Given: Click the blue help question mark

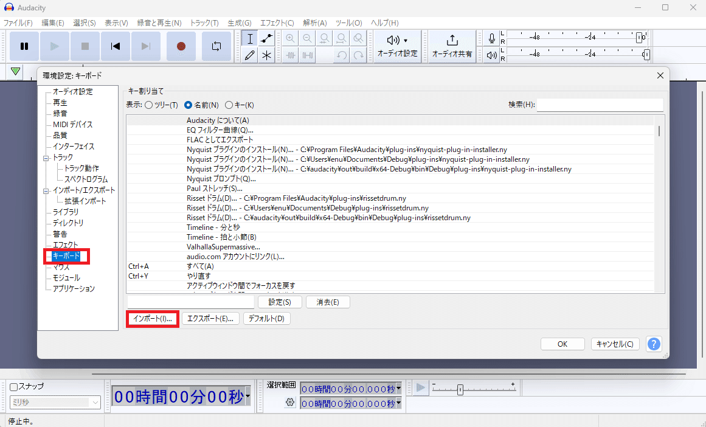Looking at the screenshot, I should (654, 344).
